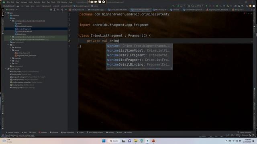Viewport: 257px width, 144px height.
Task: Click the green Run app button
Action: click(206, 6)
